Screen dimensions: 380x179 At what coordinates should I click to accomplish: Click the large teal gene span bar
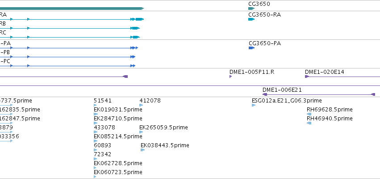(72, 9)
